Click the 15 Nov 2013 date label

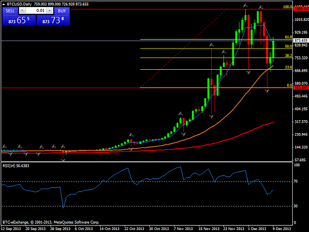[x=209, y=229]
